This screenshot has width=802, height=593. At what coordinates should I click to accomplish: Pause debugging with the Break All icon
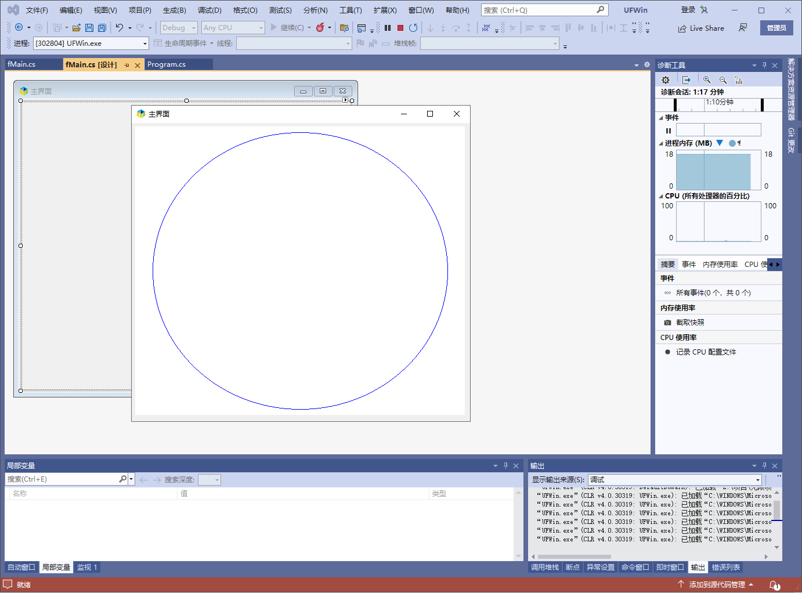coord(388,27)
